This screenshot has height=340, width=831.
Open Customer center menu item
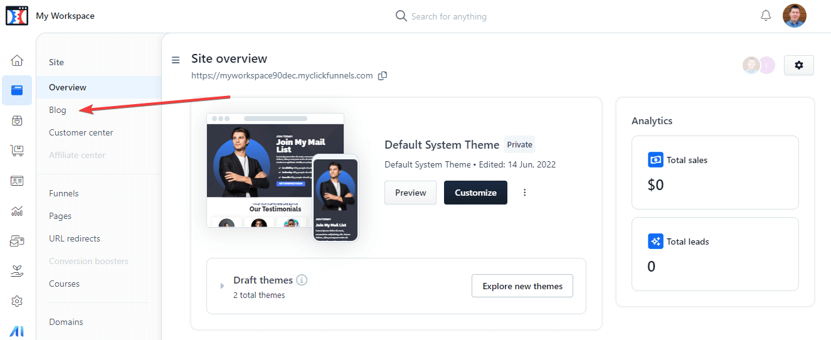[x=81, y=132]
